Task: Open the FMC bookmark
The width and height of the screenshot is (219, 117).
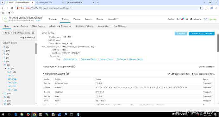Action: click(x=11, y=13)
